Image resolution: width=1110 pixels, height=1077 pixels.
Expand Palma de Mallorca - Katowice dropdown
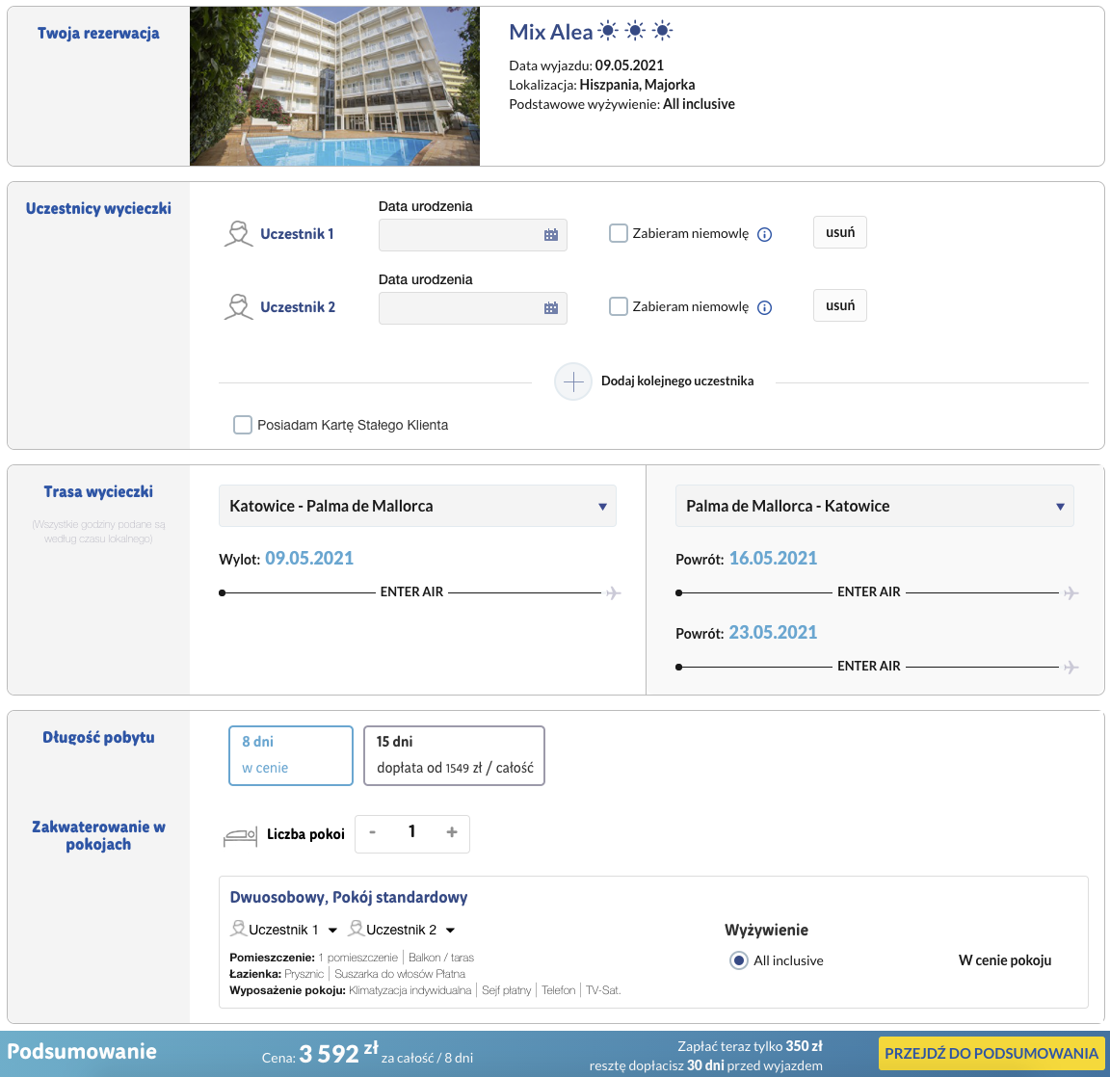coord(874,507)
